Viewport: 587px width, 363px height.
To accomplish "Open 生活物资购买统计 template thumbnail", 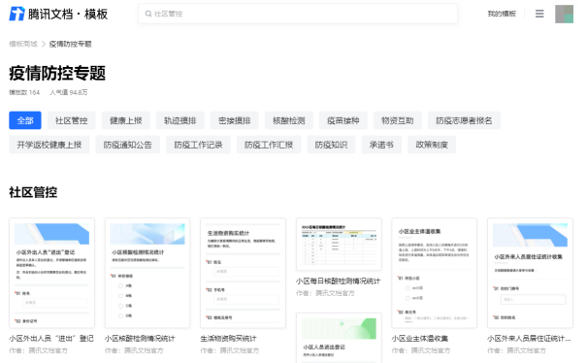I will 243,273.
